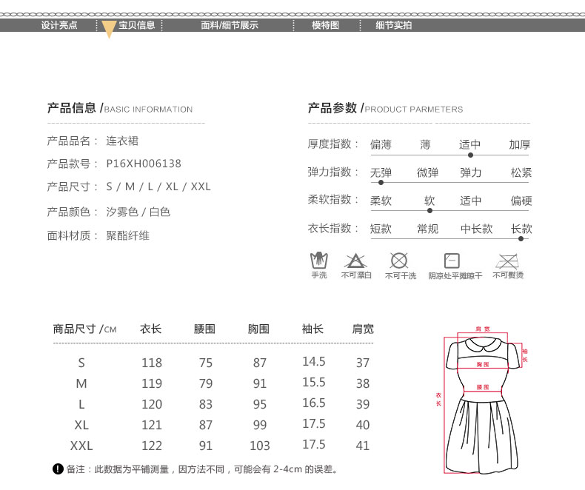The width and height of the screenshot is (585, 490).
Task: Click the XL size row label
Action: (x=81, y=425)
